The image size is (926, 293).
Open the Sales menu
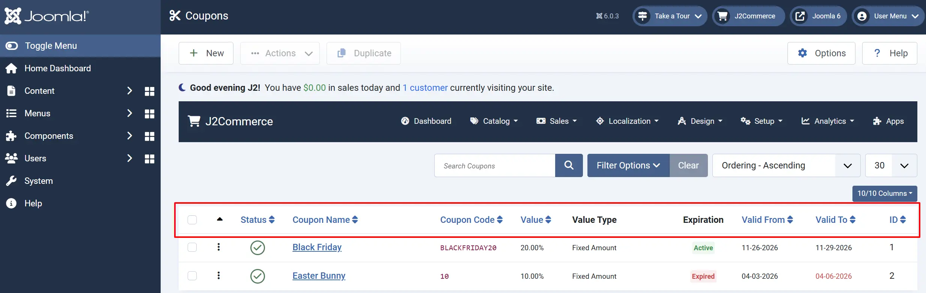(x=557, y=121)
